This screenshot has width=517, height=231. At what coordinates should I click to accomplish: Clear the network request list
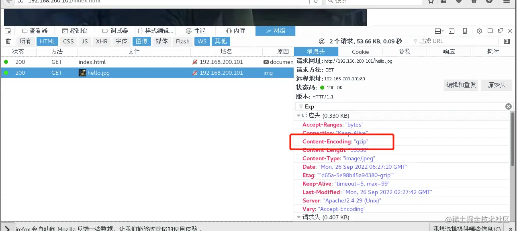[x=8, y=41]
